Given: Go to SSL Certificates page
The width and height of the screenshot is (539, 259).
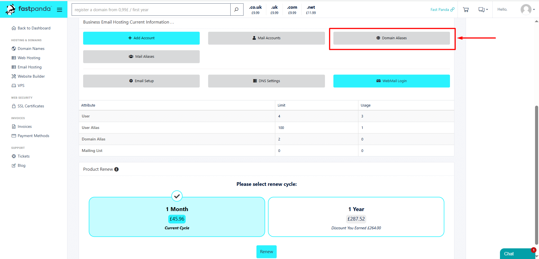Looking at the screenshot, I should pyautogui.click(x=31, y=106).
